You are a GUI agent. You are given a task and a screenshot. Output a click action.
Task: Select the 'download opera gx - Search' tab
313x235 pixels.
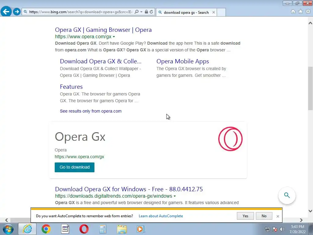[186, 12]
